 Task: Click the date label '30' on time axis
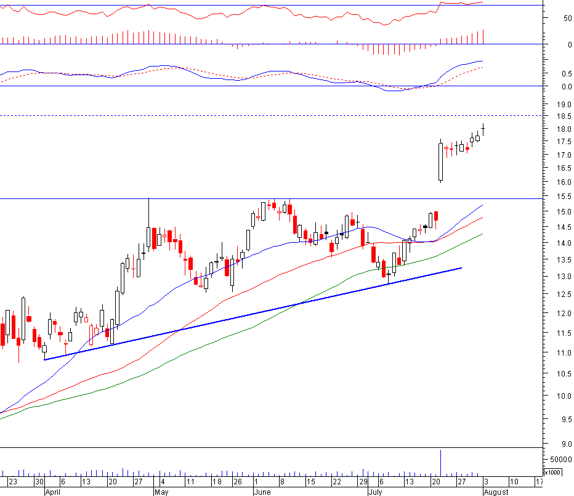[39, 481]
